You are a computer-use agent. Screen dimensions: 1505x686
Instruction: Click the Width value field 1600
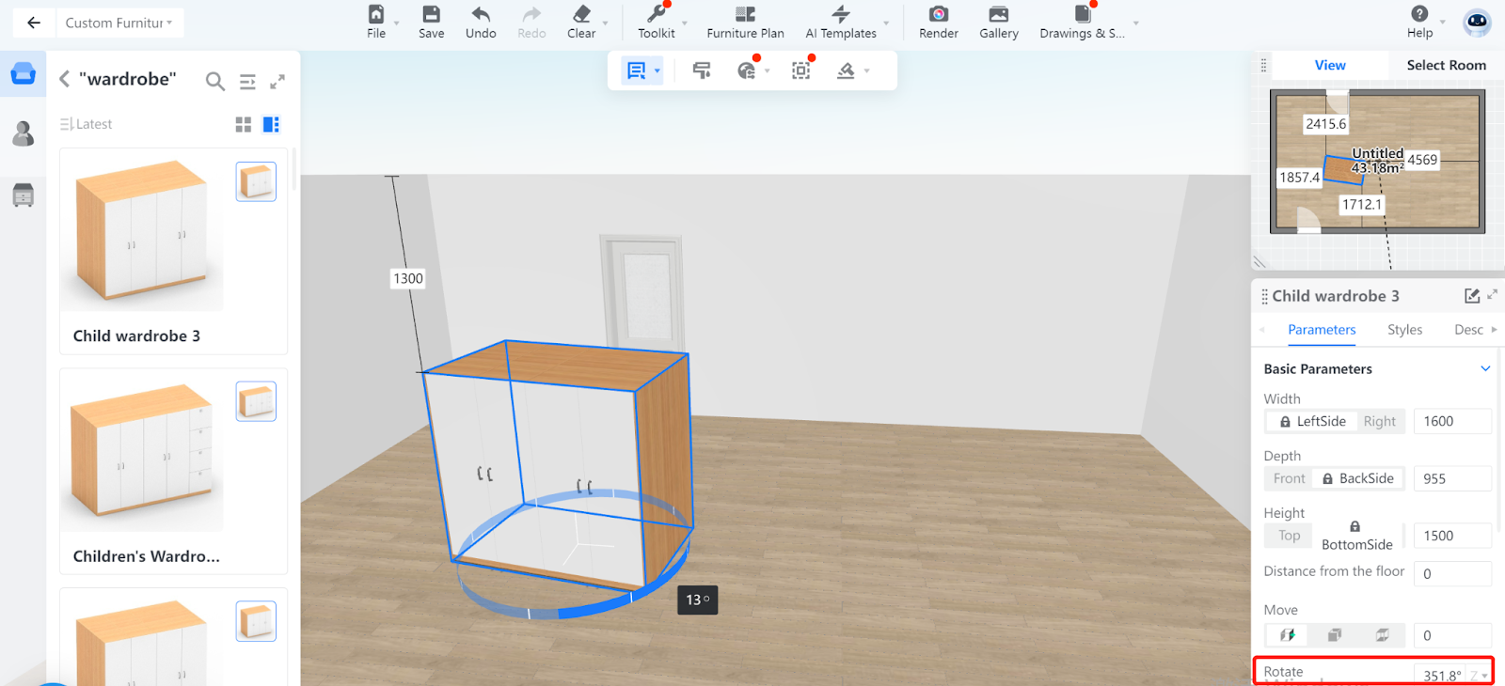pos(1451,422)
